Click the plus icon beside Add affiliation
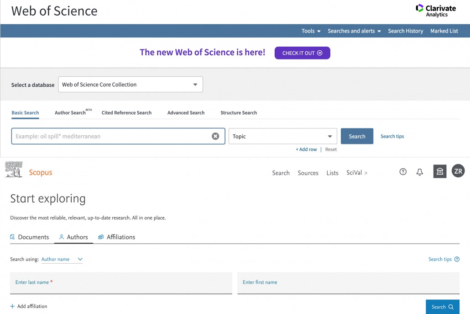470x314 pixels. click(x=12, y=306)
